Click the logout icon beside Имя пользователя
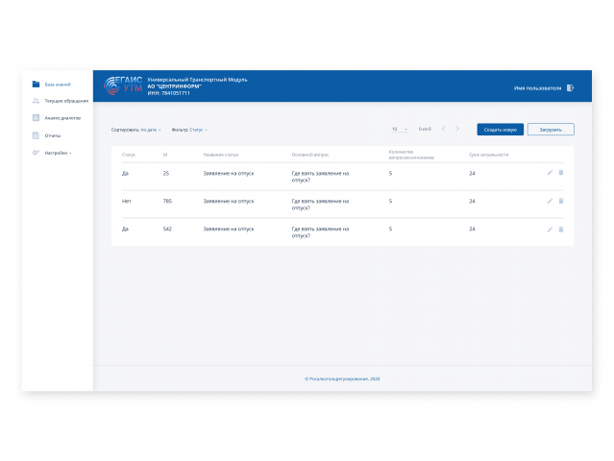 coord(570,88)
